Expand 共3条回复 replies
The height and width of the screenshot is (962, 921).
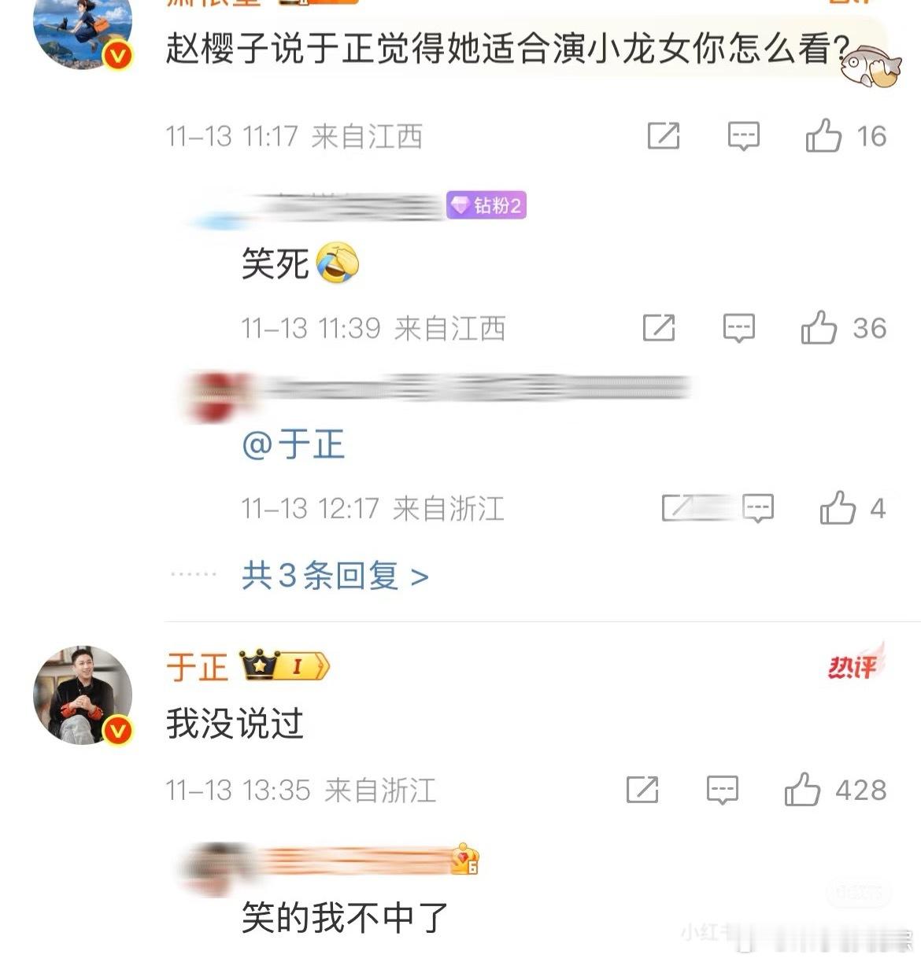point(335,576)
